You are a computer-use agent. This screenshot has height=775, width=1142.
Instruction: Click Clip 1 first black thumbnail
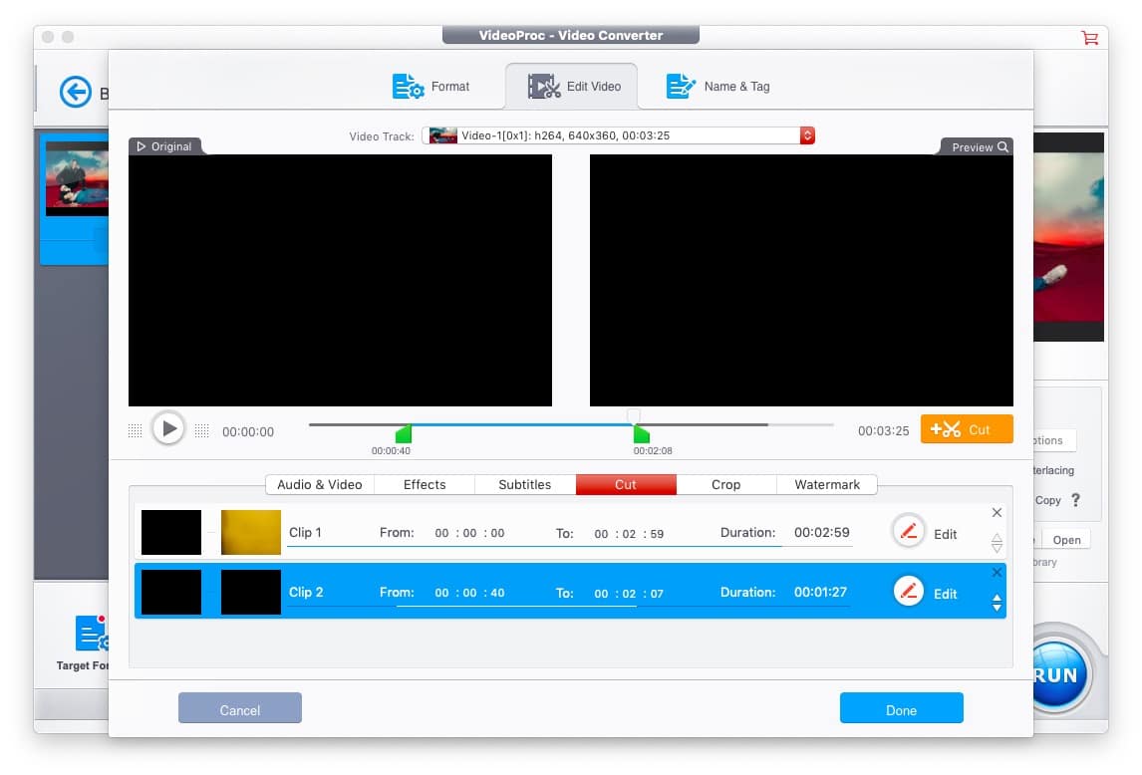pos(171,533)
